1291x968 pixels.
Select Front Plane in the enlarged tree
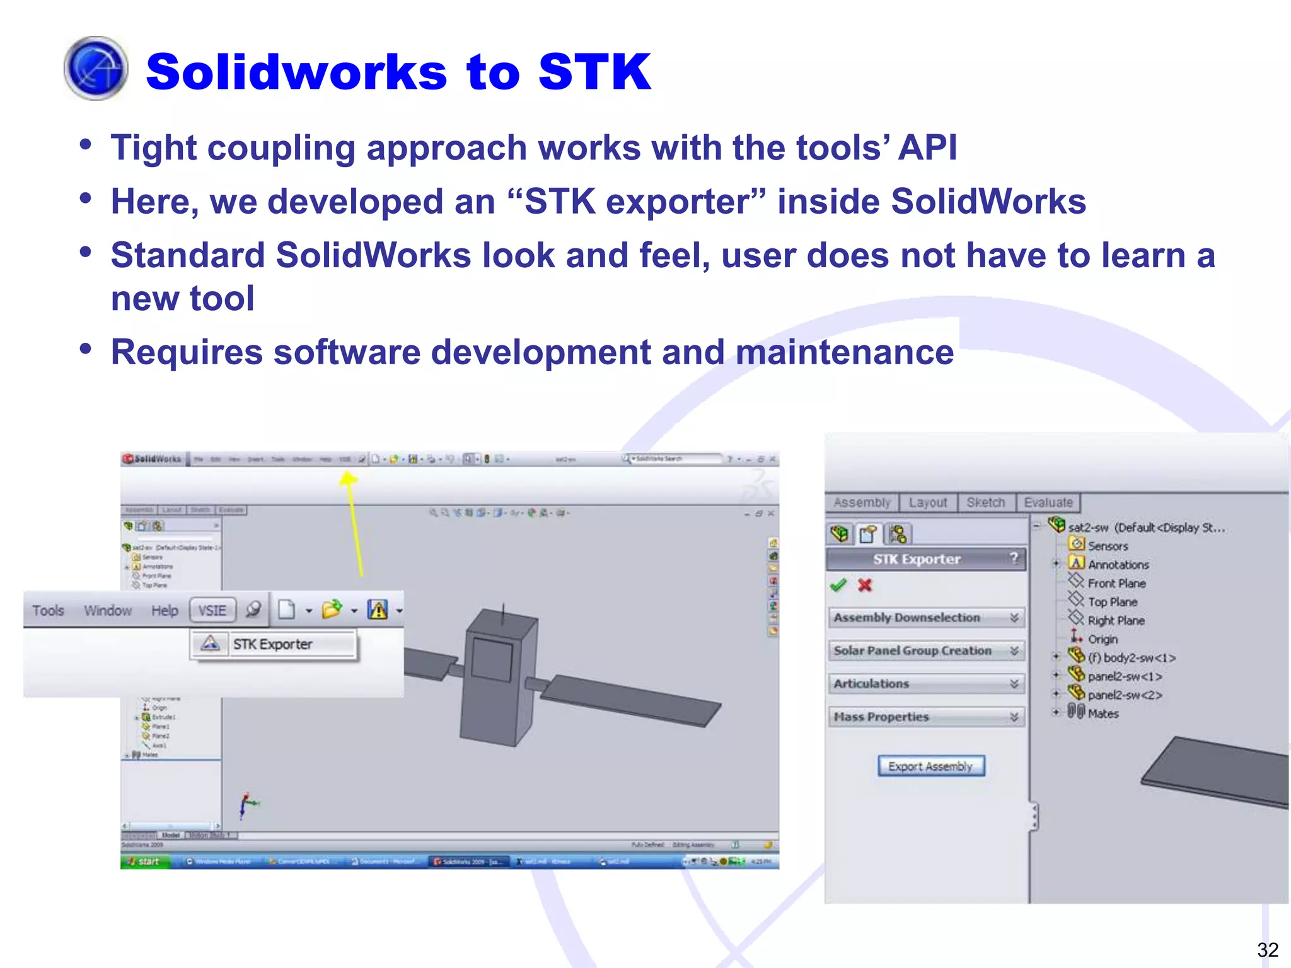click(x=1116, y=583)
